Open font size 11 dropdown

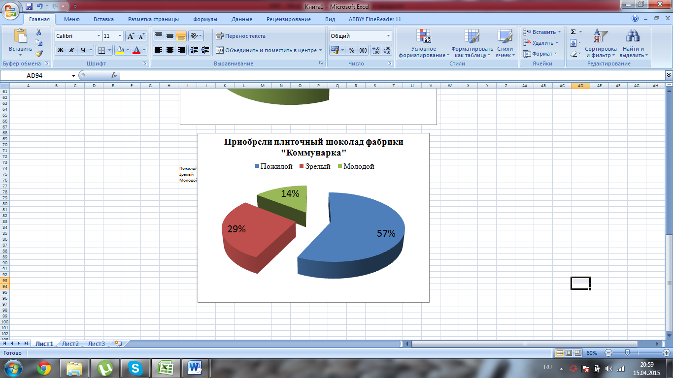tap(120, 36)
